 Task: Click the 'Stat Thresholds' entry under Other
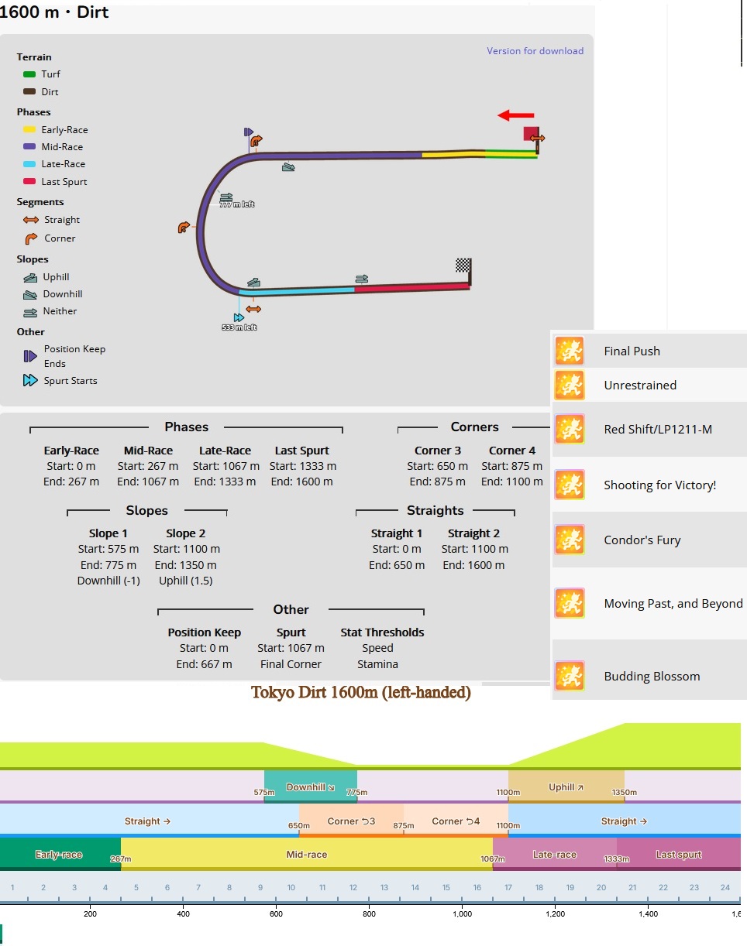(x=382, y=632)
